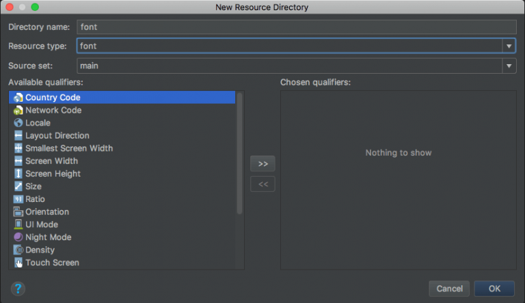Select the Touch Screen hand icon

click(x=18, y=263)
